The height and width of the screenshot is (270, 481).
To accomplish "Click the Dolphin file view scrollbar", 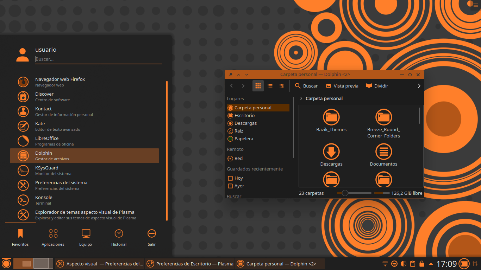I will coord(419,116).
